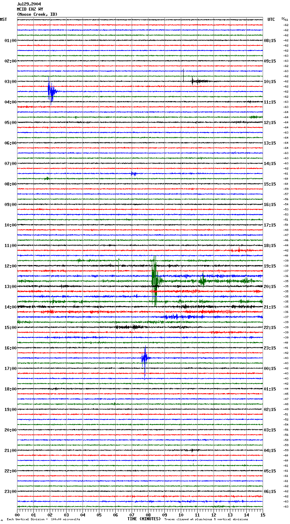This screenshot has height=524, width=290.
Task: Select the station code MCID EHZ WY
Action: coord(30,9)
